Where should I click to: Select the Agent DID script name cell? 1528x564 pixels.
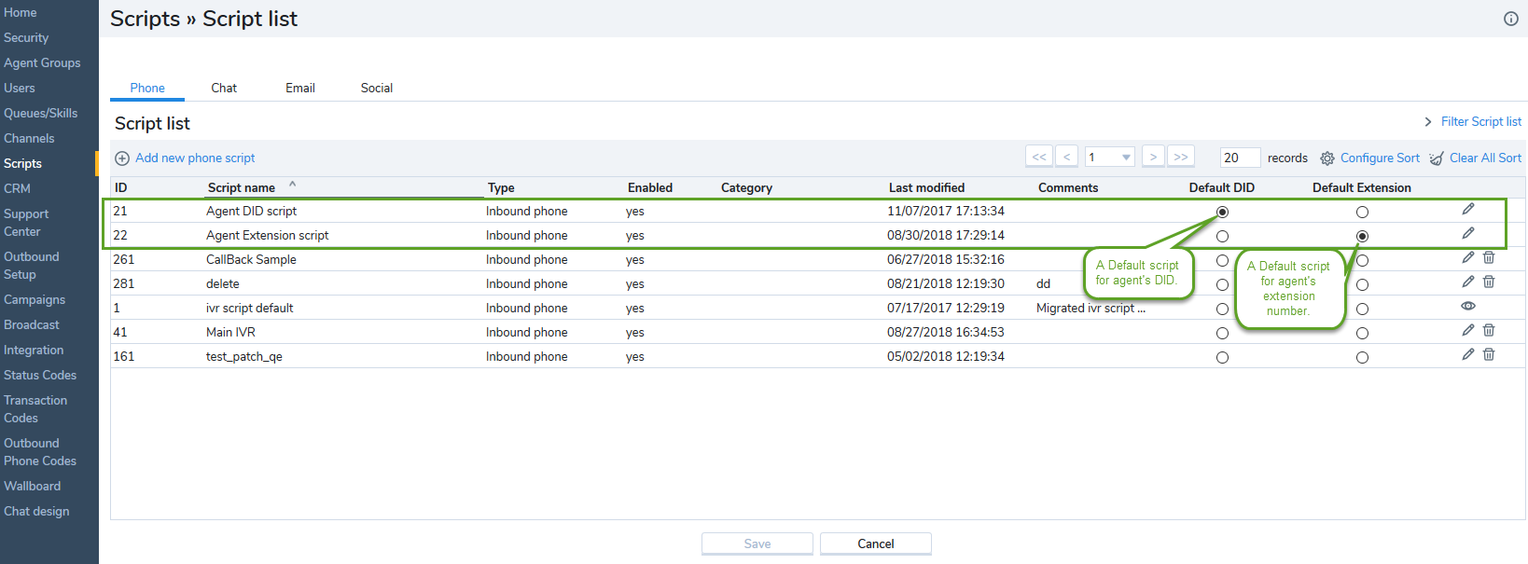(x=251, y=211)
